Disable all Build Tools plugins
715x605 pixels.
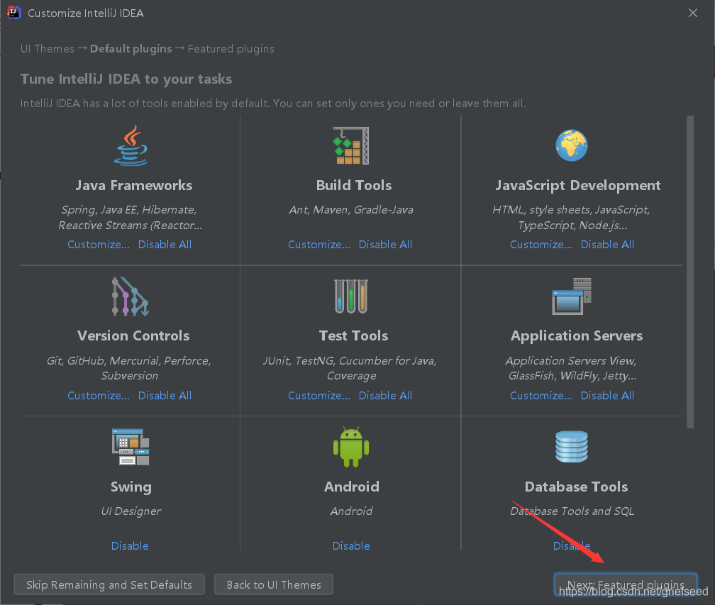pos(385,245)
